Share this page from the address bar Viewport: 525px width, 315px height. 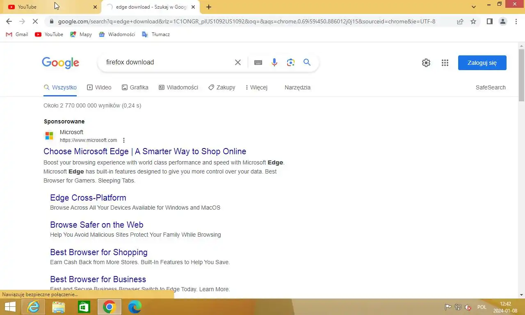pos(460,21)
